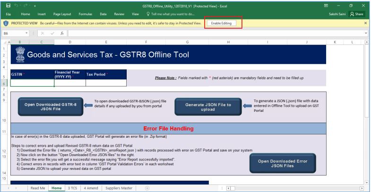Click the government emblem logo
The height and width of the screenshot is (192, 372).
point(20,54)
